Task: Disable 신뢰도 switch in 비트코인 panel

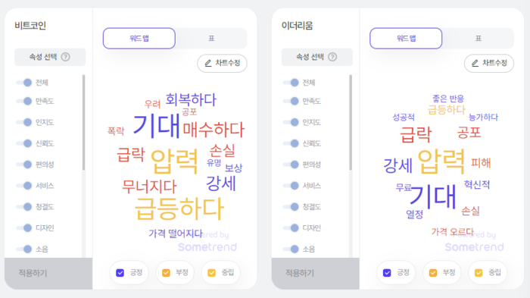Action: 24,143
